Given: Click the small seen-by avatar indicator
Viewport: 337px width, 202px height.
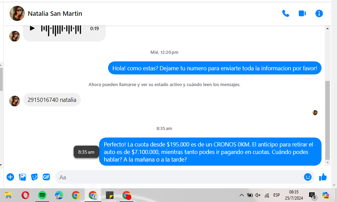Looking at the screenshot, I should (315, 112).
